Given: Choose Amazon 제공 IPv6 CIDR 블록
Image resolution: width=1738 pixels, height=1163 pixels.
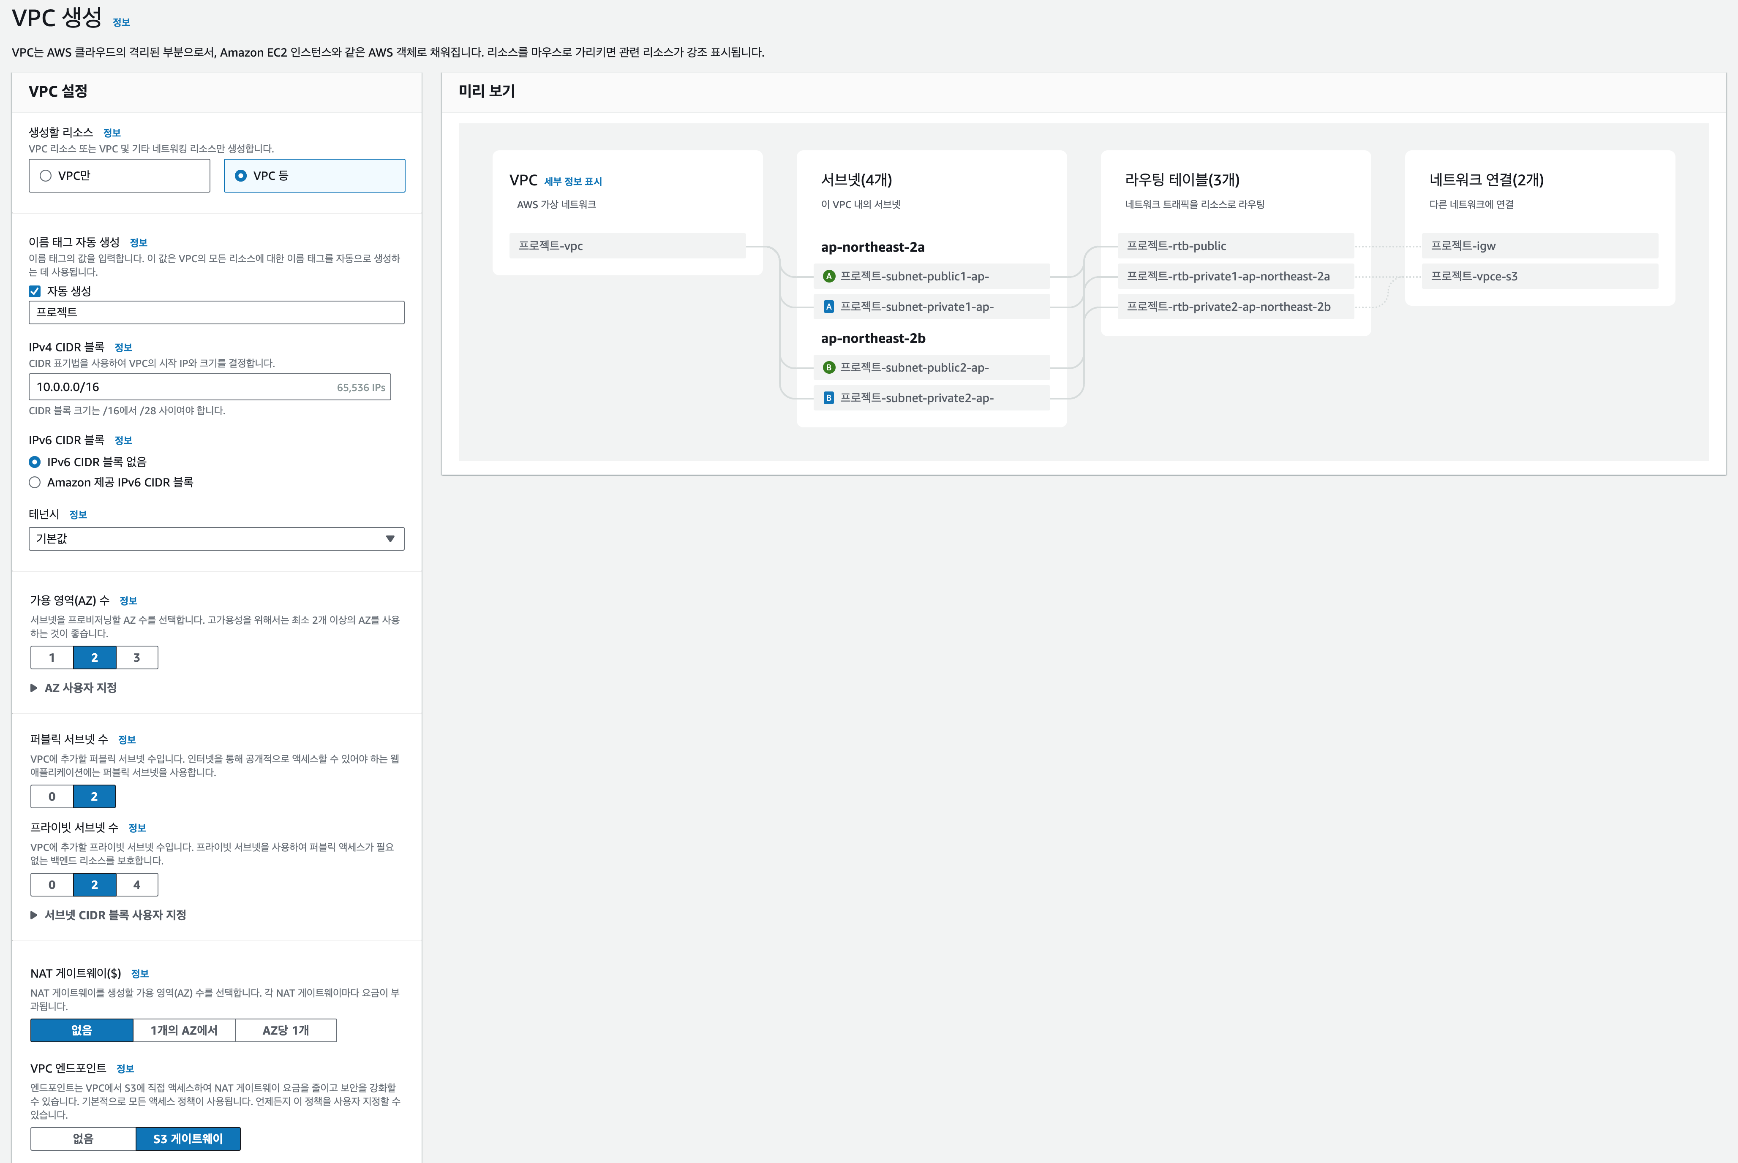Looking at the screenshot, I should click(x=35, y=483).
